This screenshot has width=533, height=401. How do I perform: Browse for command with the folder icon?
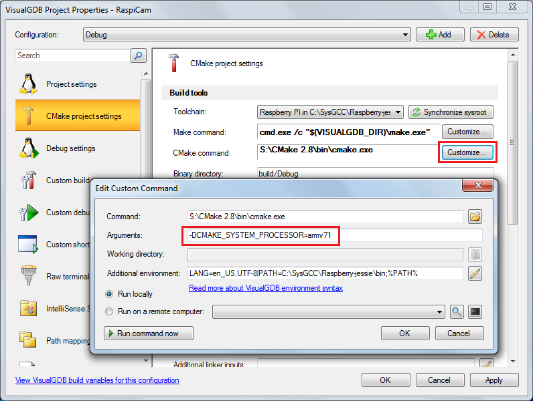(475, 217)
